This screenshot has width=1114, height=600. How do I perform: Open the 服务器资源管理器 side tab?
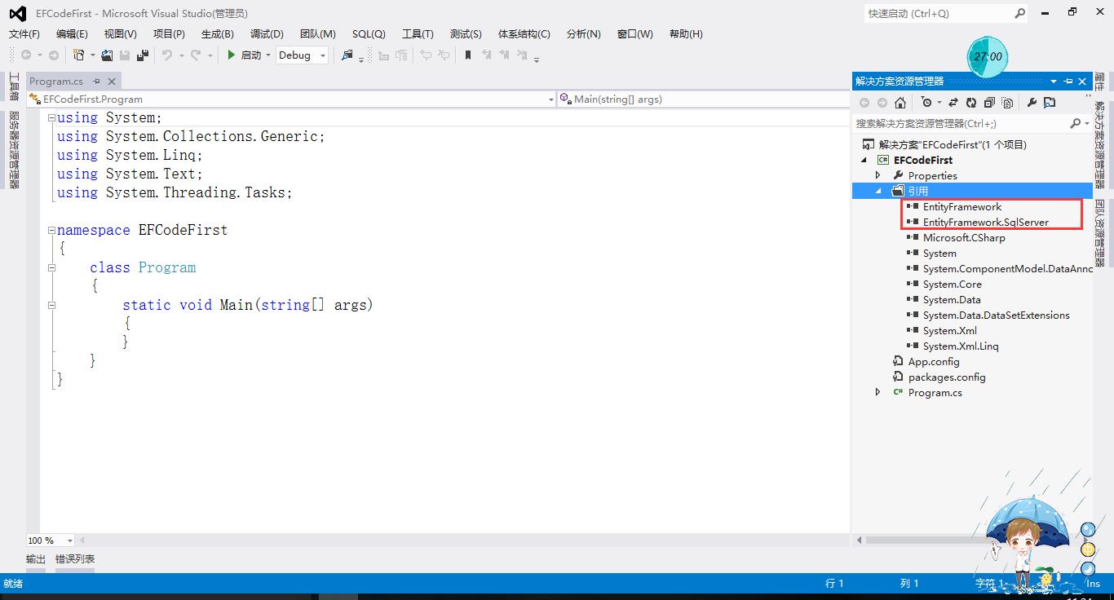click(x=14, y=149)
